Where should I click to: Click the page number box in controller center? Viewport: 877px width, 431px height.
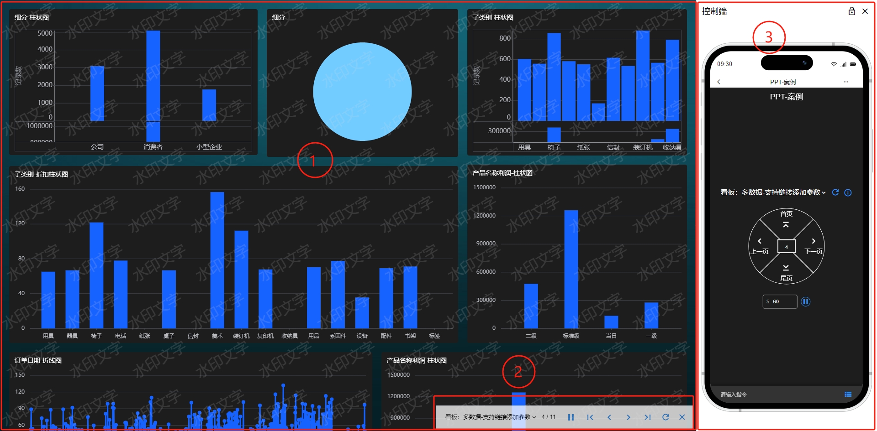click(x=787, y=247)
